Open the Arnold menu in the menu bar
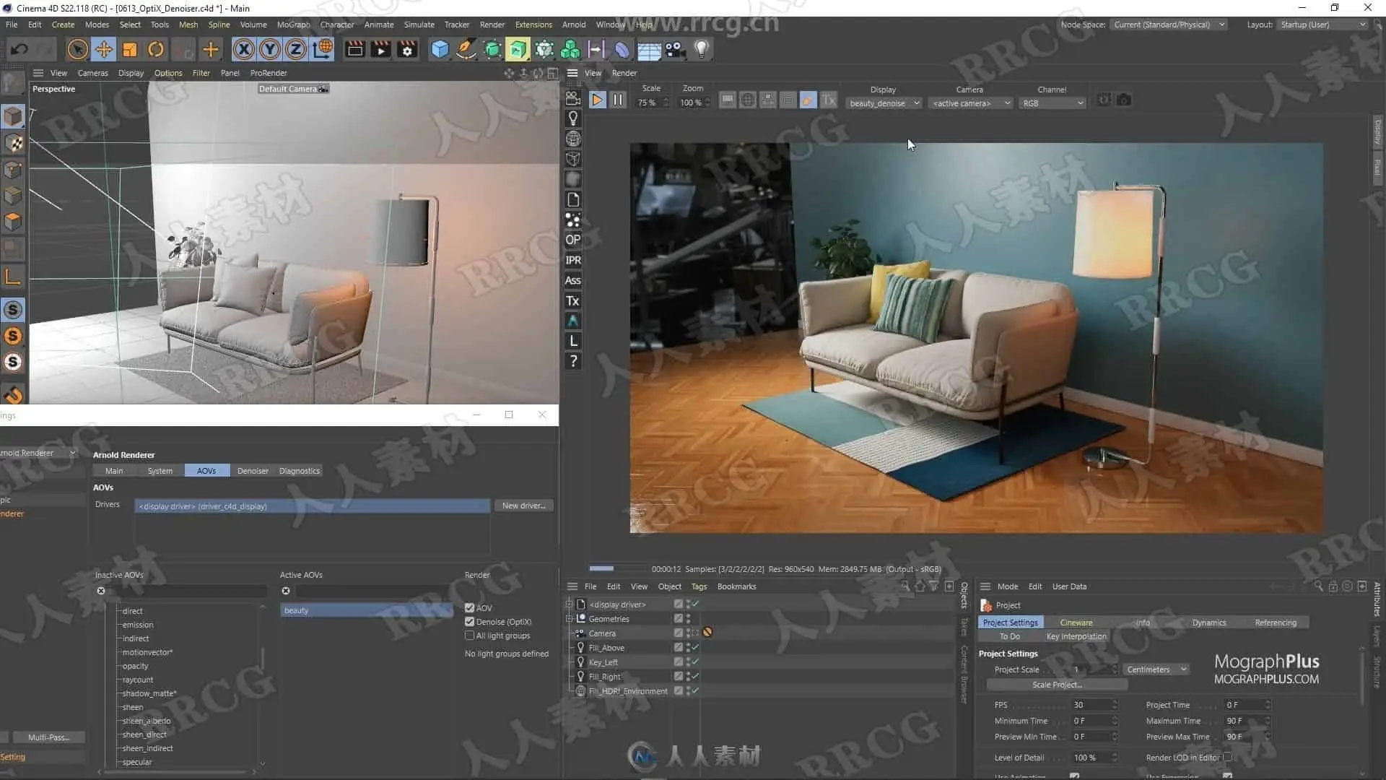Viewport: 1386px width, 780px height. [x=574, y=25]
